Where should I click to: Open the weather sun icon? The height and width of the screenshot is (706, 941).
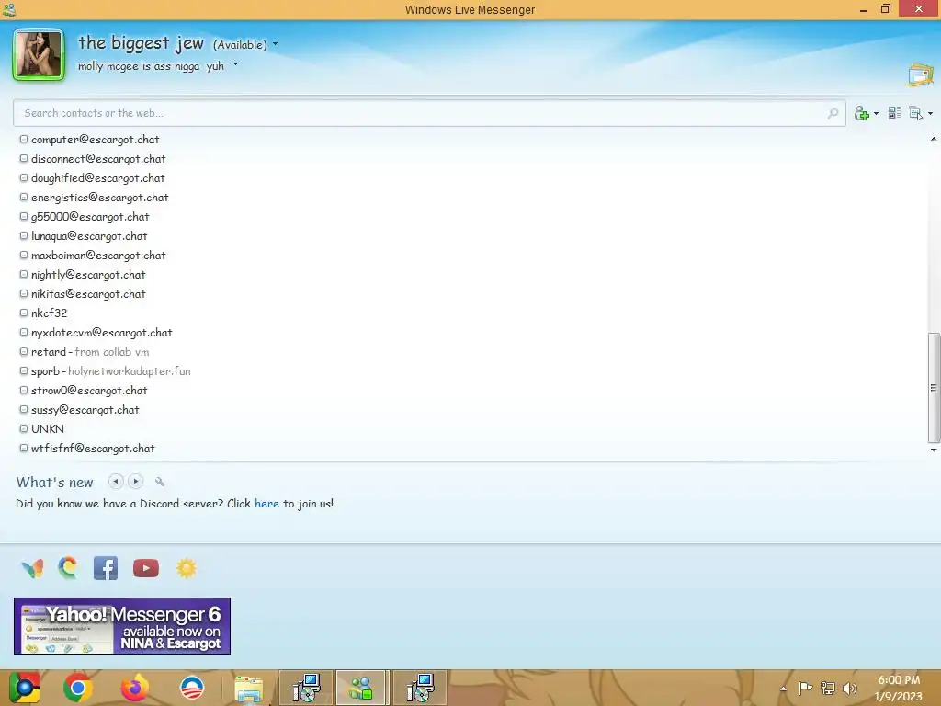(x=186, y=568)
